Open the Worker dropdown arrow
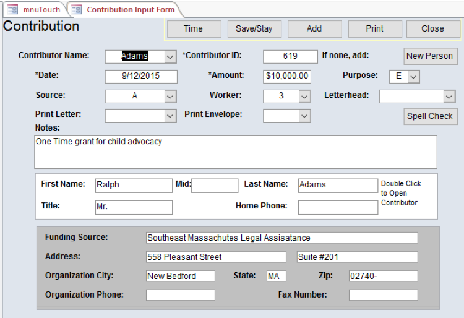 (x=304, y=97)
